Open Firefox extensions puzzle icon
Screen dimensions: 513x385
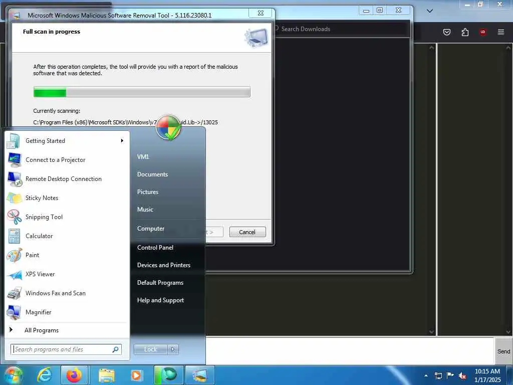pos(465,32)
